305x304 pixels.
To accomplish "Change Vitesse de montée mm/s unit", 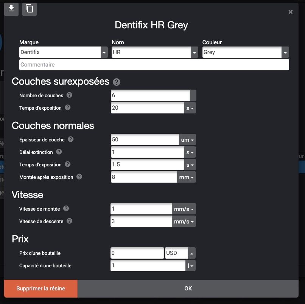I will [x=184, y=209].
